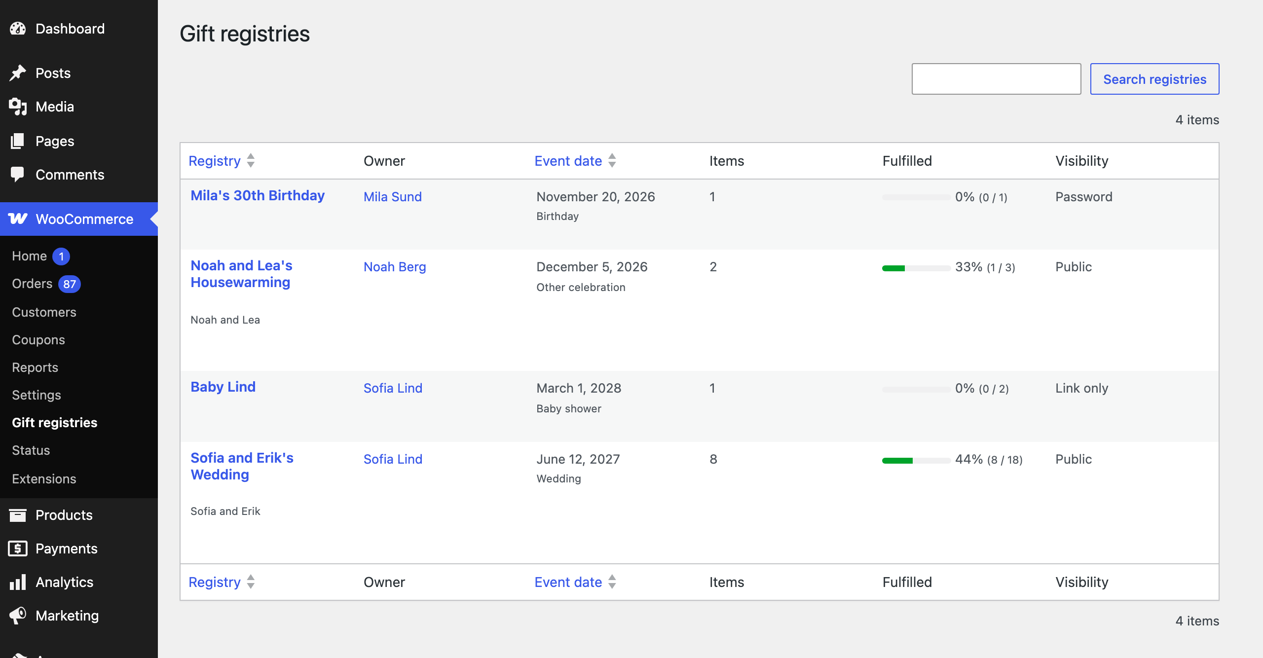
Task: Sort by Registry using footer arrows
Action: 251,582
